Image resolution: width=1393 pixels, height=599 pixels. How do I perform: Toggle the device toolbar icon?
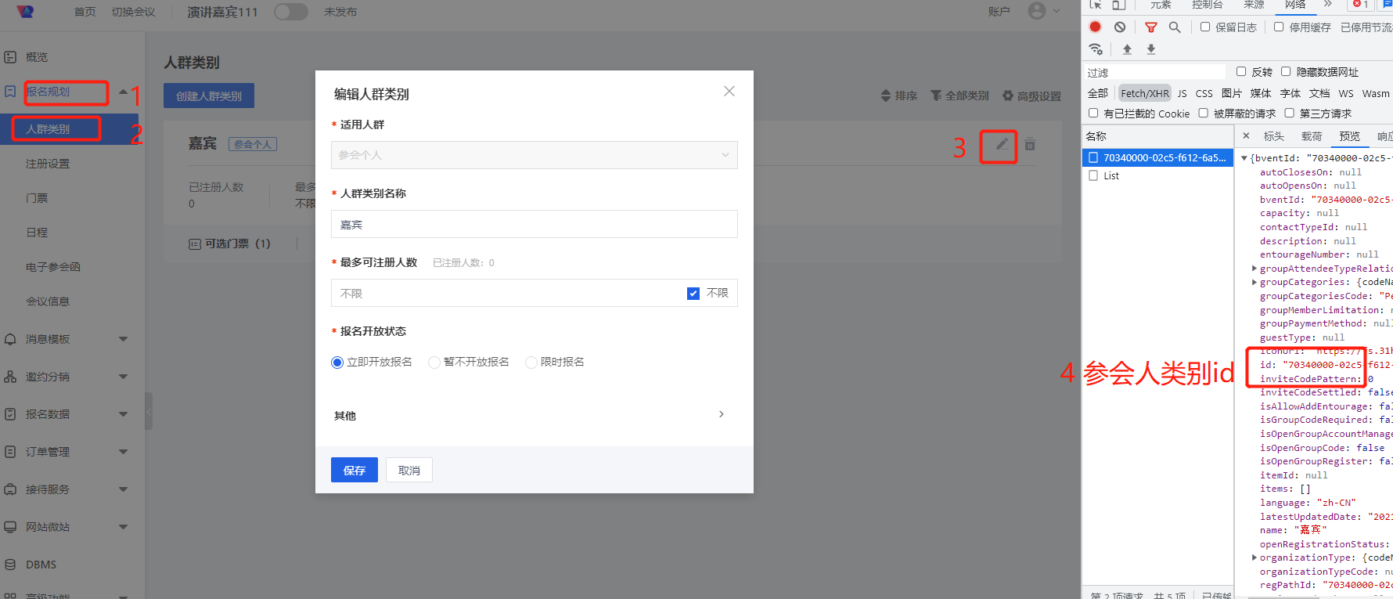pos(1119,5)
